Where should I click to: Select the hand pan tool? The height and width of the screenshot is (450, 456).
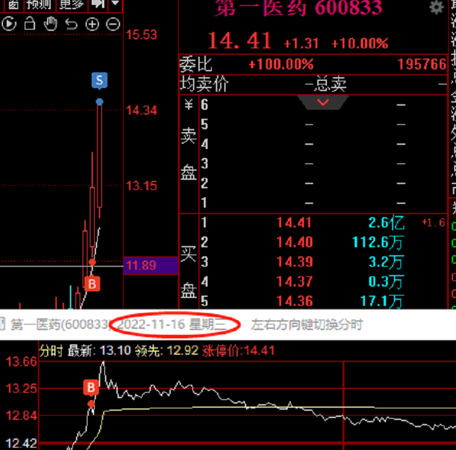(x=50, y=24)
